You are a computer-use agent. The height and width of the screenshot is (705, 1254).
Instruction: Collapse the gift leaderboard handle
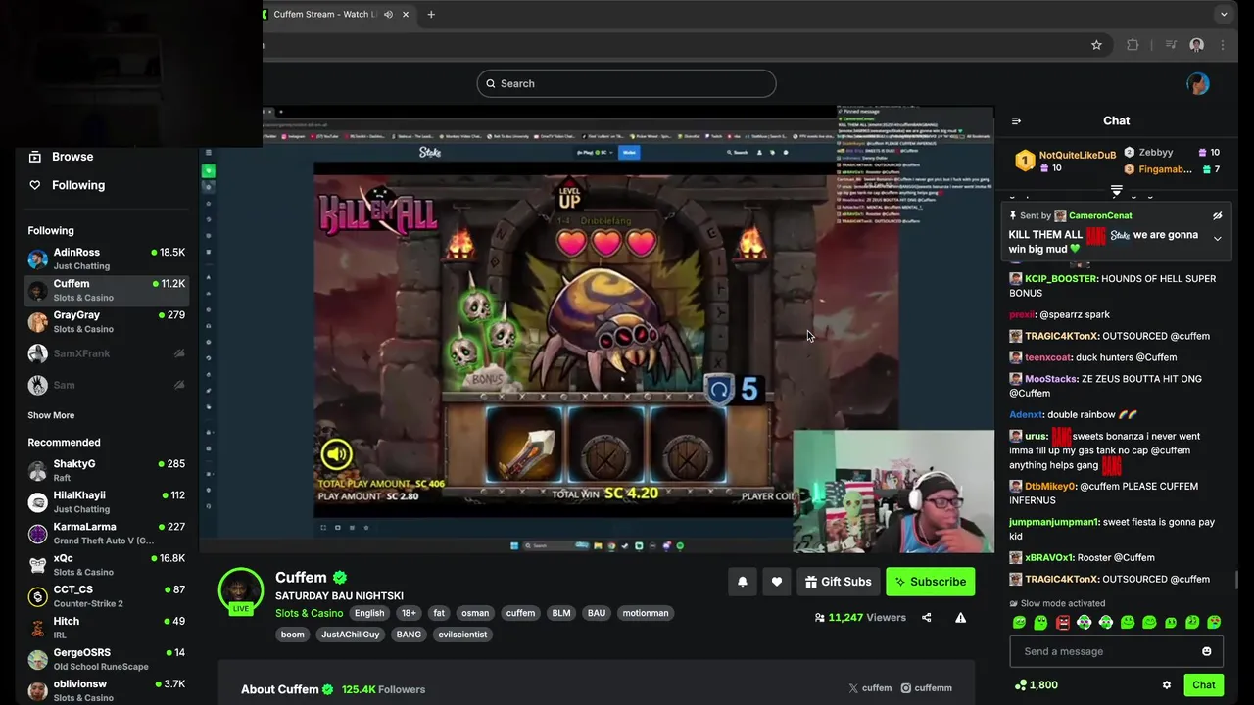coord(1116,190)
